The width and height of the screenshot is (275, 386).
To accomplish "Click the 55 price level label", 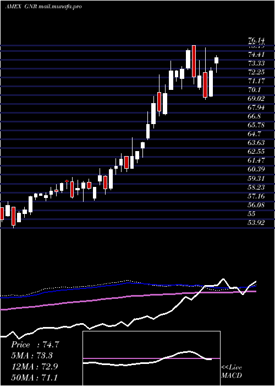I will click(x=252, y=214).
